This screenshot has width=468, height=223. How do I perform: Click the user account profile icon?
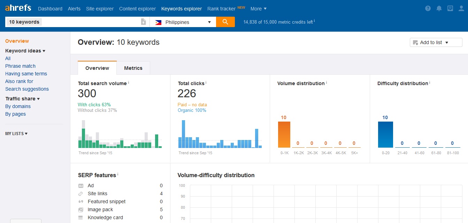461,9
